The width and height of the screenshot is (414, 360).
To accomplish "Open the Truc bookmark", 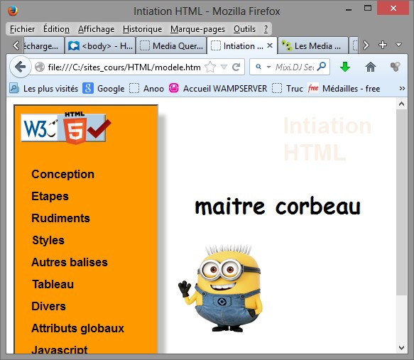I will click(x=288, y=88).
